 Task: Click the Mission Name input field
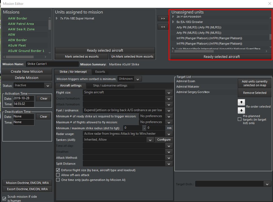[x=52, y=64]
